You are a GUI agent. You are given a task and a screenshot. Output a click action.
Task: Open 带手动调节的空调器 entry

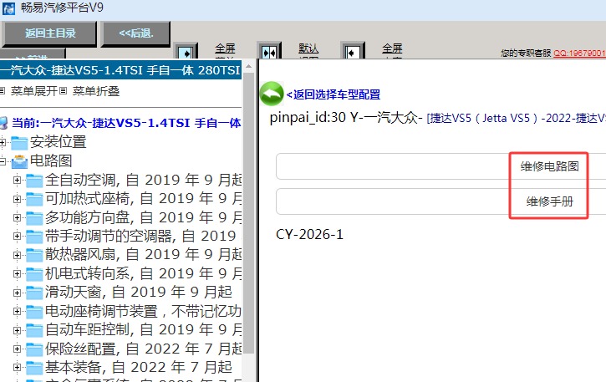(140, 236)
